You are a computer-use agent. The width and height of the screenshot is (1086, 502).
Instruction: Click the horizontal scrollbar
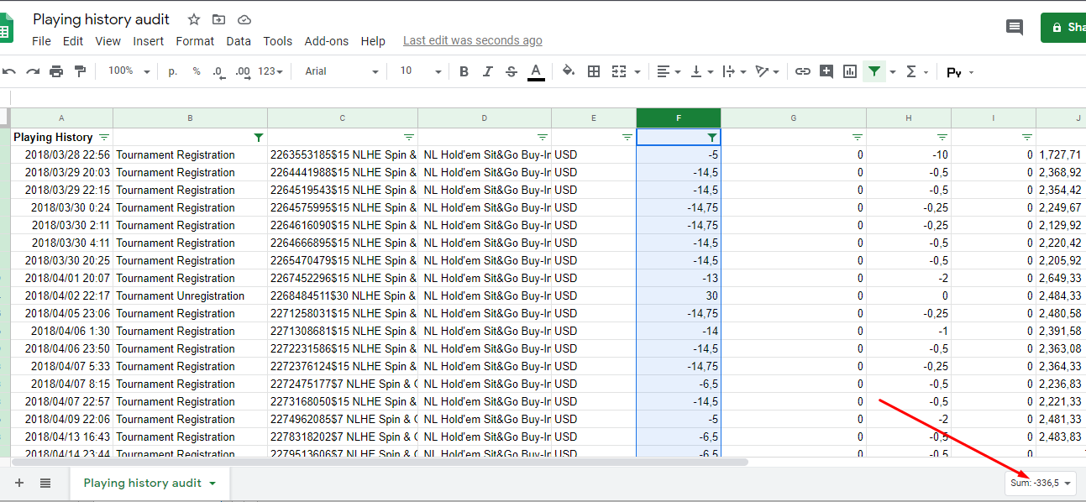coord(379,462)
